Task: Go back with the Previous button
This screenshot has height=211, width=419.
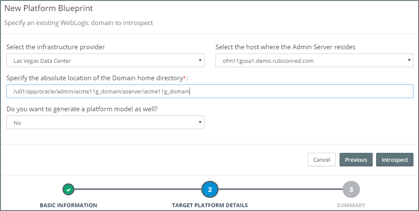Action: tap(356, 160)
